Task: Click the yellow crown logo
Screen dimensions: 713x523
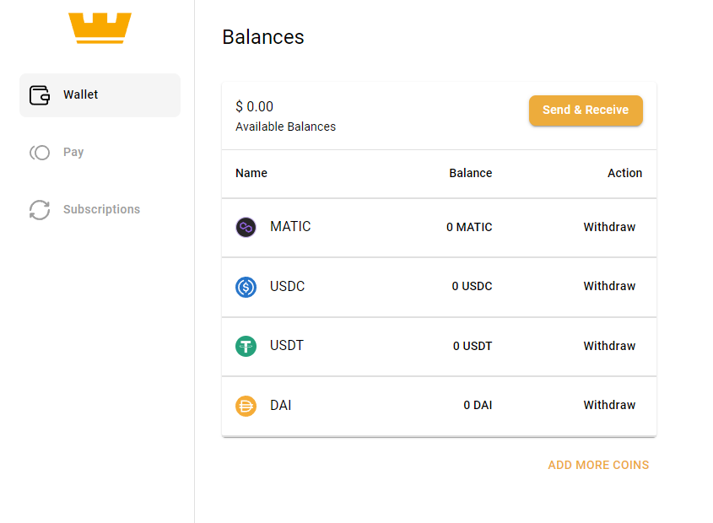Action: pyautogui.click(x=100, y=28)
